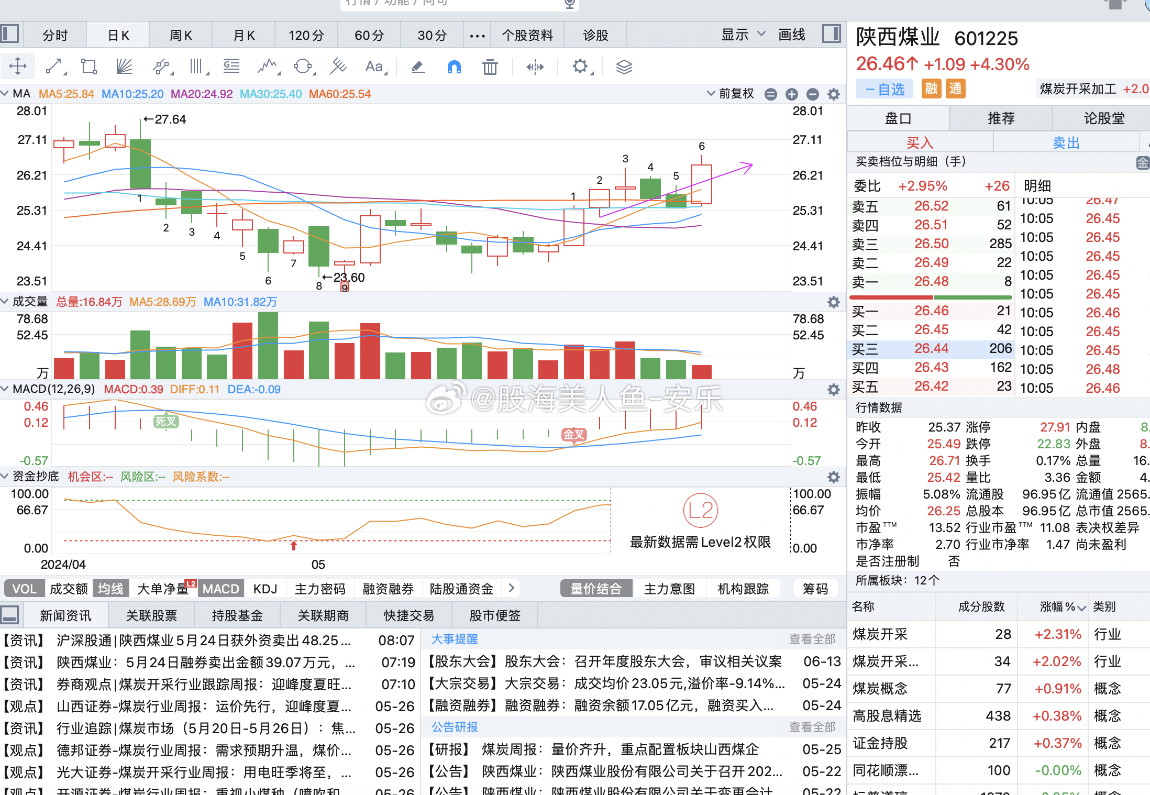Open the 关联股票 tab
This screenshot has width=1150, height=795.
pyautogui.click(x=151, y=615)
